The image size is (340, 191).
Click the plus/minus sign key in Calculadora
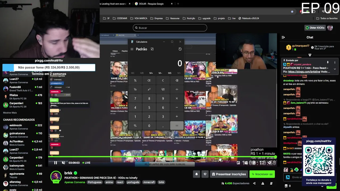(135, 125)
